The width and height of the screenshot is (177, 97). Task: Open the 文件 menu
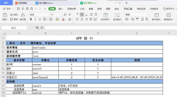click(x=8, y=9)
